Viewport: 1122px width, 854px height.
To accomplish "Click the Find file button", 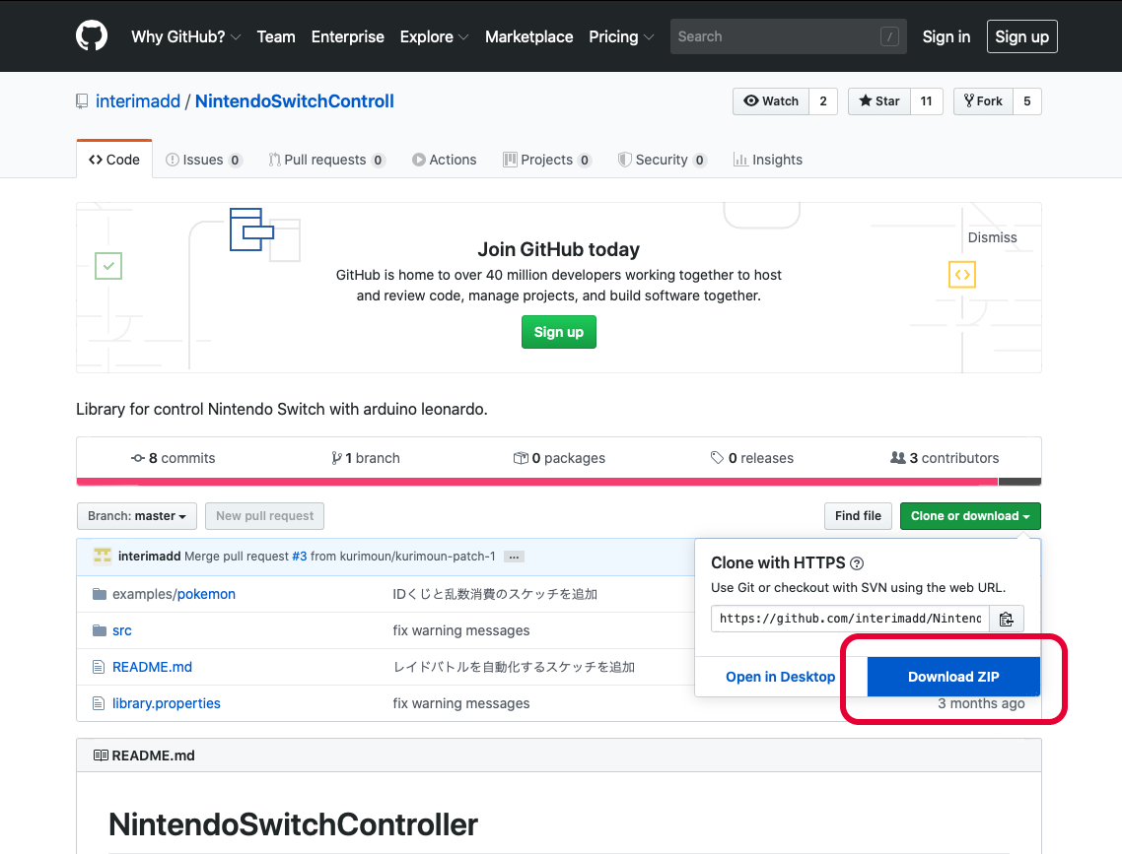I will pos(858,516).
